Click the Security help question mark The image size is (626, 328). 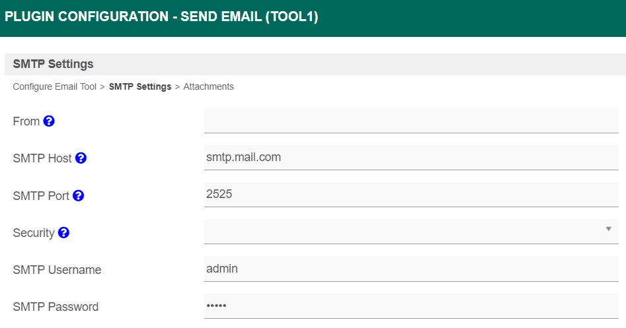pos(63,232)
